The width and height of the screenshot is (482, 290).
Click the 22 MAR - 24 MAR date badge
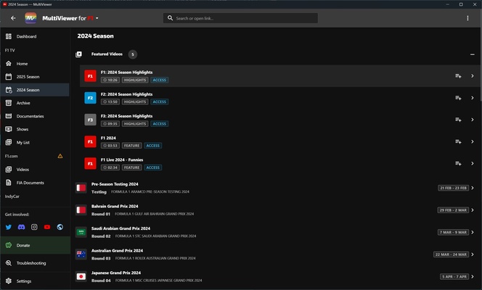pos(451,254)
